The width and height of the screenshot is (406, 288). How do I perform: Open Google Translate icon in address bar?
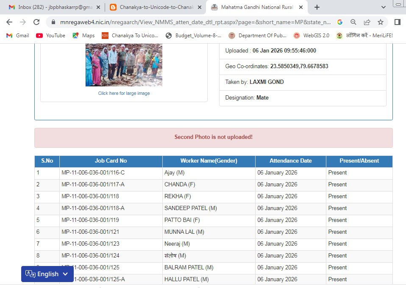click(340, 22)
